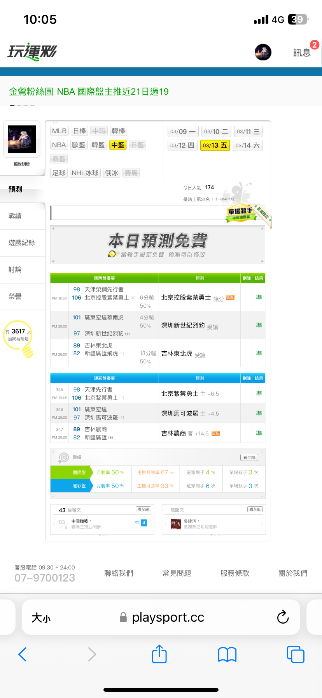This screenshot has height=698, width=322.
Task: Click the 加我為明燈 lightbulb icon
Action: tap(19, 338)
